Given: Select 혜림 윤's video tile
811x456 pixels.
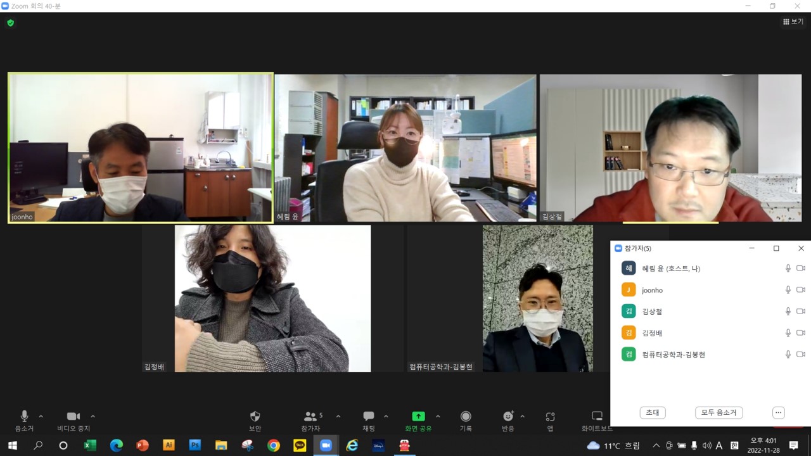Looking at the screenshot, I should coord(405,148).
